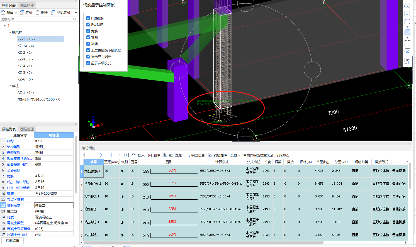Collapse the 暗柱 tree node

coord(10,86)
